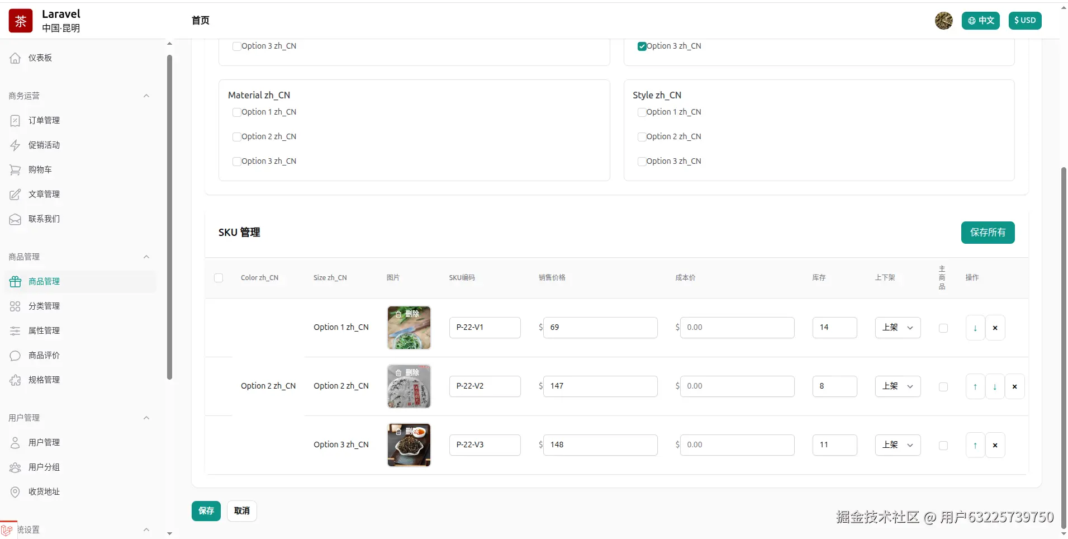
Task: Click cost price field for P-22-V3
Action: click(737, 445)
